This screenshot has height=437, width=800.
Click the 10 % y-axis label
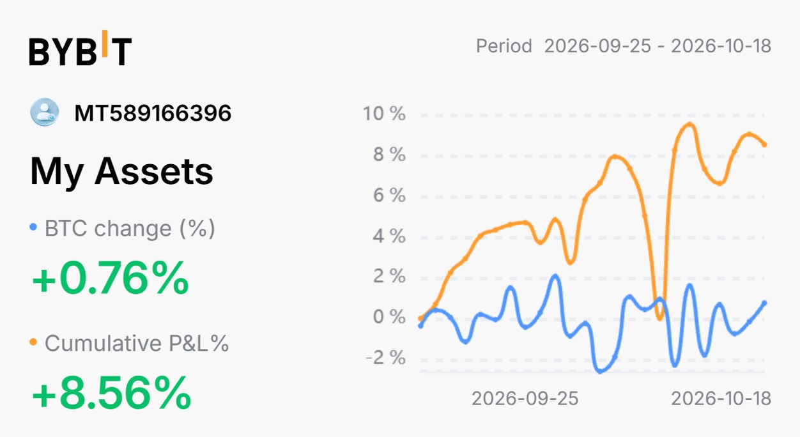(384, 114)
